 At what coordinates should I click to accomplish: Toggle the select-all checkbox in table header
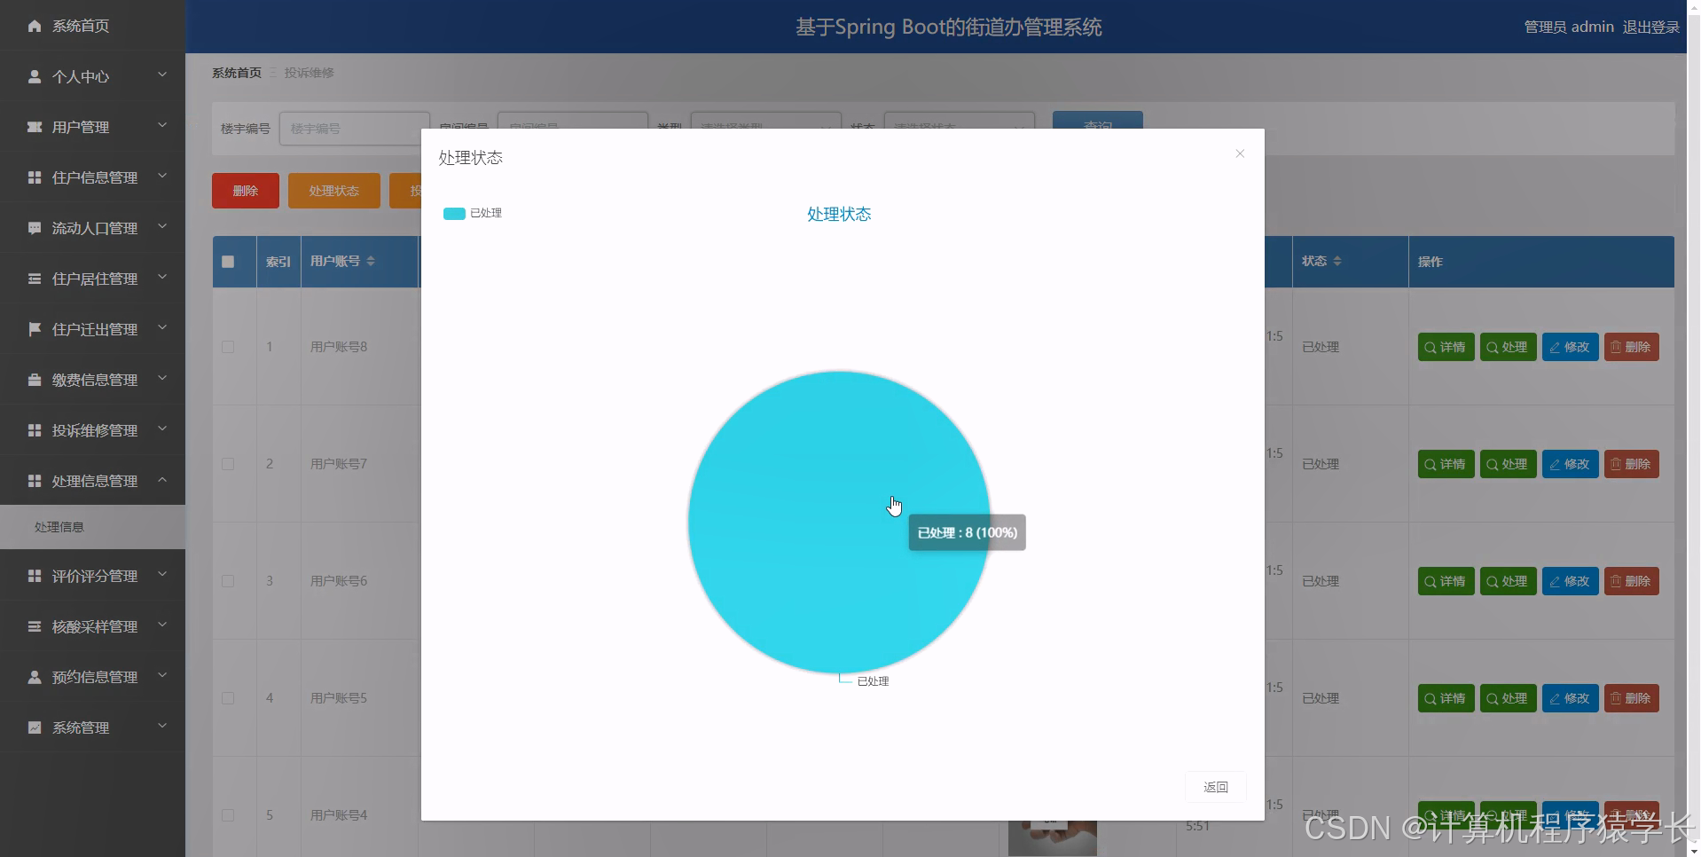228,262
